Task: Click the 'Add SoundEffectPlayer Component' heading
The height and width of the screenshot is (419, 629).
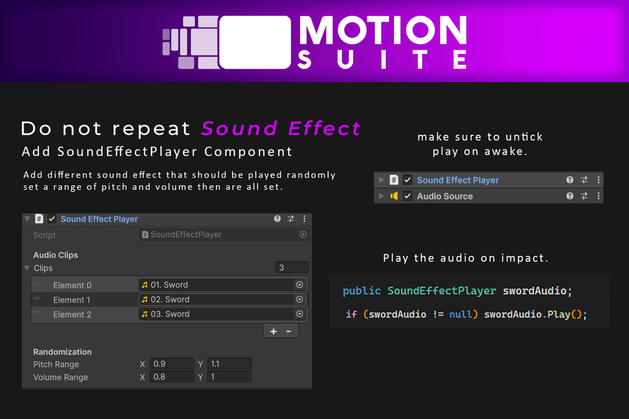Action: tap(157, 152)
